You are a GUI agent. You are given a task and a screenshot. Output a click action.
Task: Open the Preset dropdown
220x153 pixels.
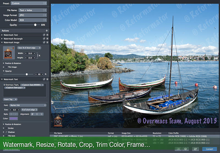[29, 3]
